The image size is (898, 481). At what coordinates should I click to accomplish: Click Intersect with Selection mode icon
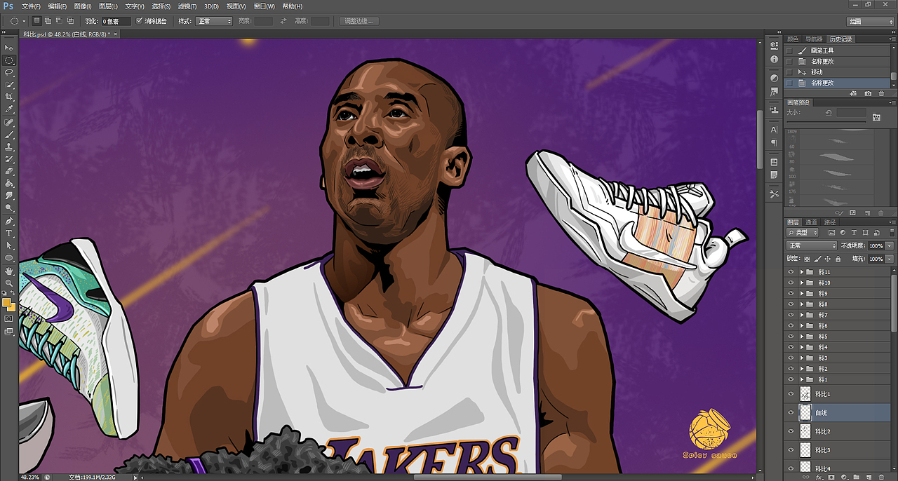click(x=70, y=21)
